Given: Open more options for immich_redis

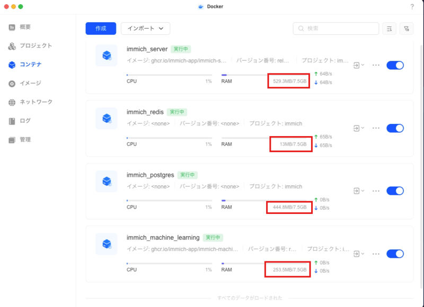Looking at the screenshot, I should click(x=376, y=128).
